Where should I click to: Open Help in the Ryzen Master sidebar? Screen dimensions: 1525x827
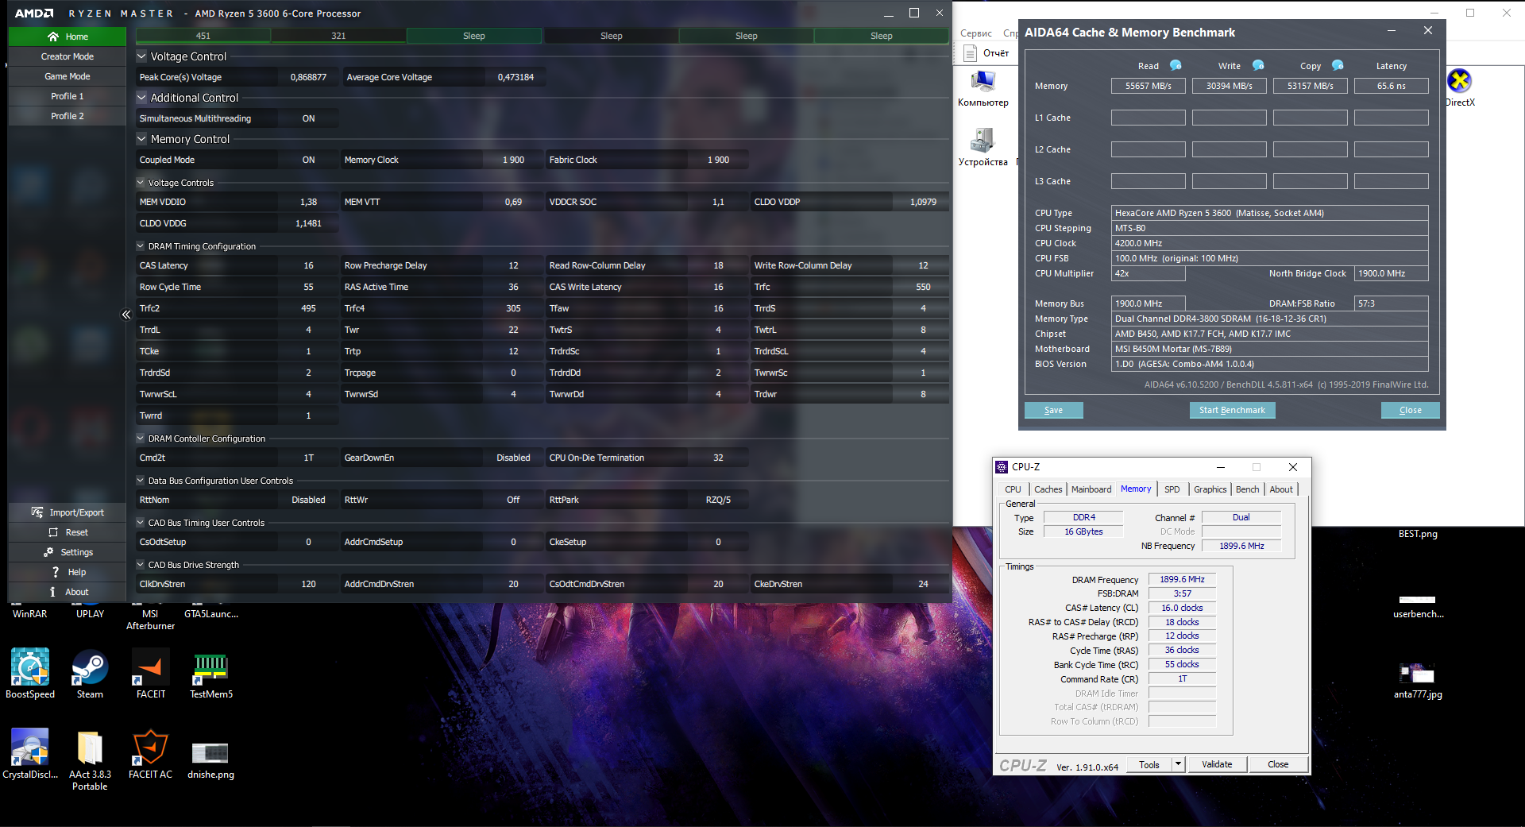coord(68,572)
